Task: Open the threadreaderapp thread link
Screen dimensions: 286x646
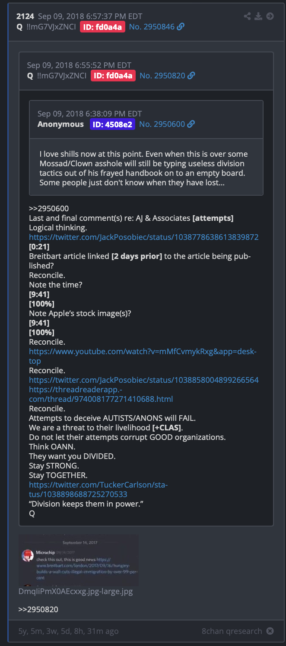Action: pos(101,394)
